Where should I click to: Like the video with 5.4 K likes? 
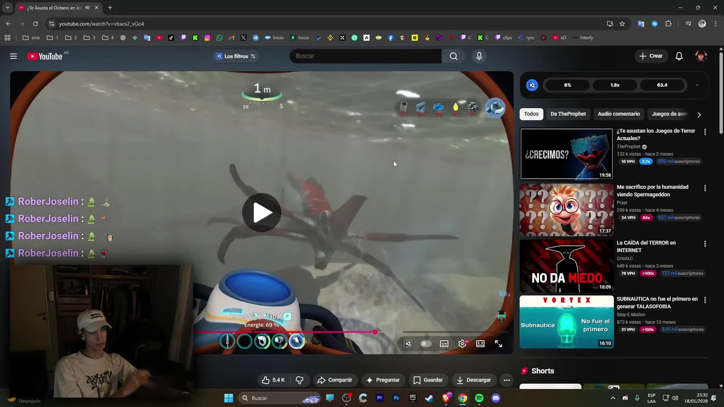(273, 380)
